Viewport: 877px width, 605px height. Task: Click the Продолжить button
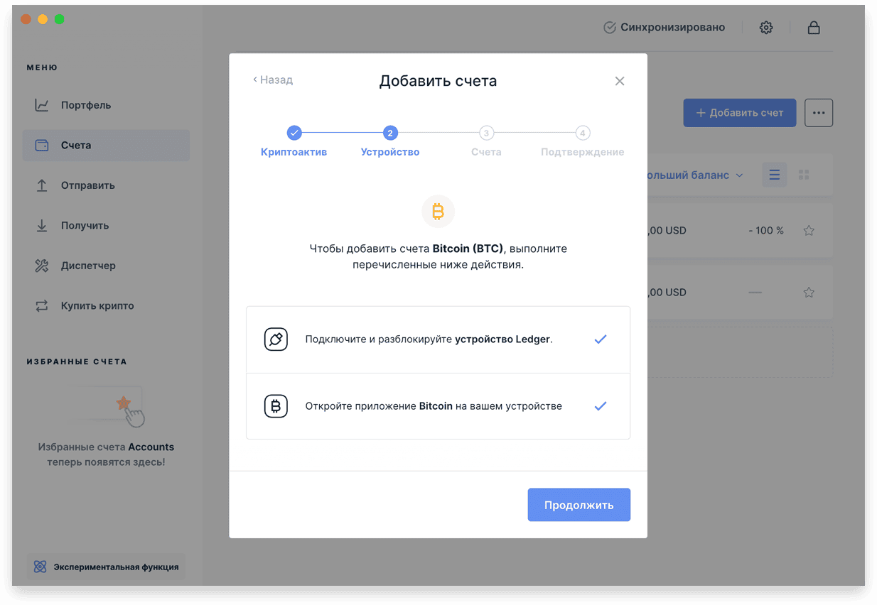(x=579, y=505)
